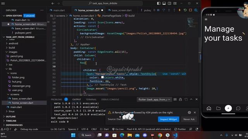Open base_screen.dart under screens folder
This screenshot has height=139, width=248.
pos(22,99)
